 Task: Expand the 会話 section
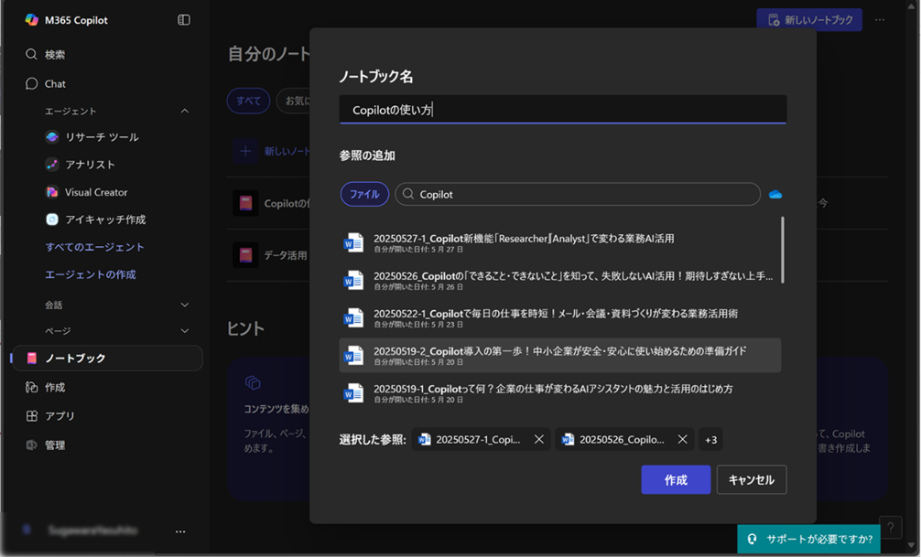coord(185,305)
